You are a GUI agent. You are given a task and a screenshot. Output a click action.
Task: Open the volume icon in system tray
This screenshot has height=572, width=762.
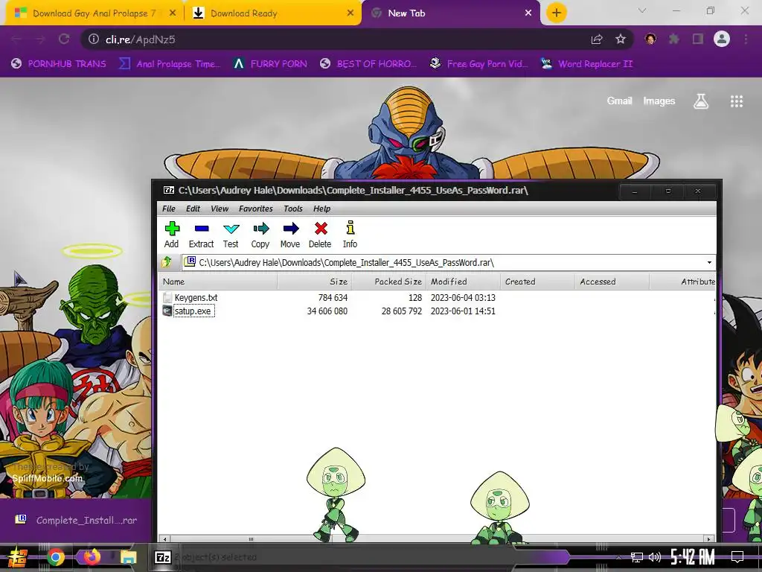pos(655,557)
